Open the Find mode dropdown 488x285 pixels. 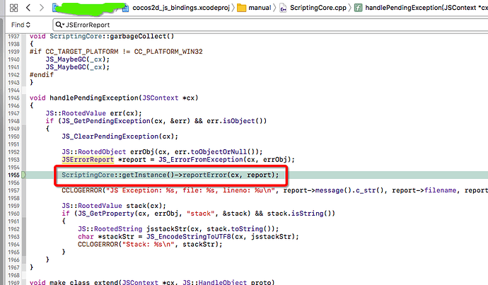21,25
